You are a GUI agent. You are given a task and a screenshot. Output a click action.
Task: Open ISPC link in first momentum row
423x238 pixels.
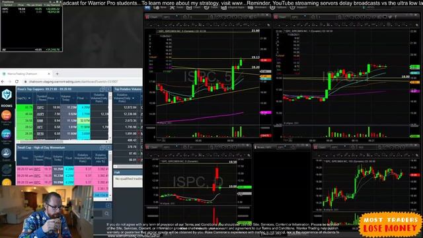[37, 169]
